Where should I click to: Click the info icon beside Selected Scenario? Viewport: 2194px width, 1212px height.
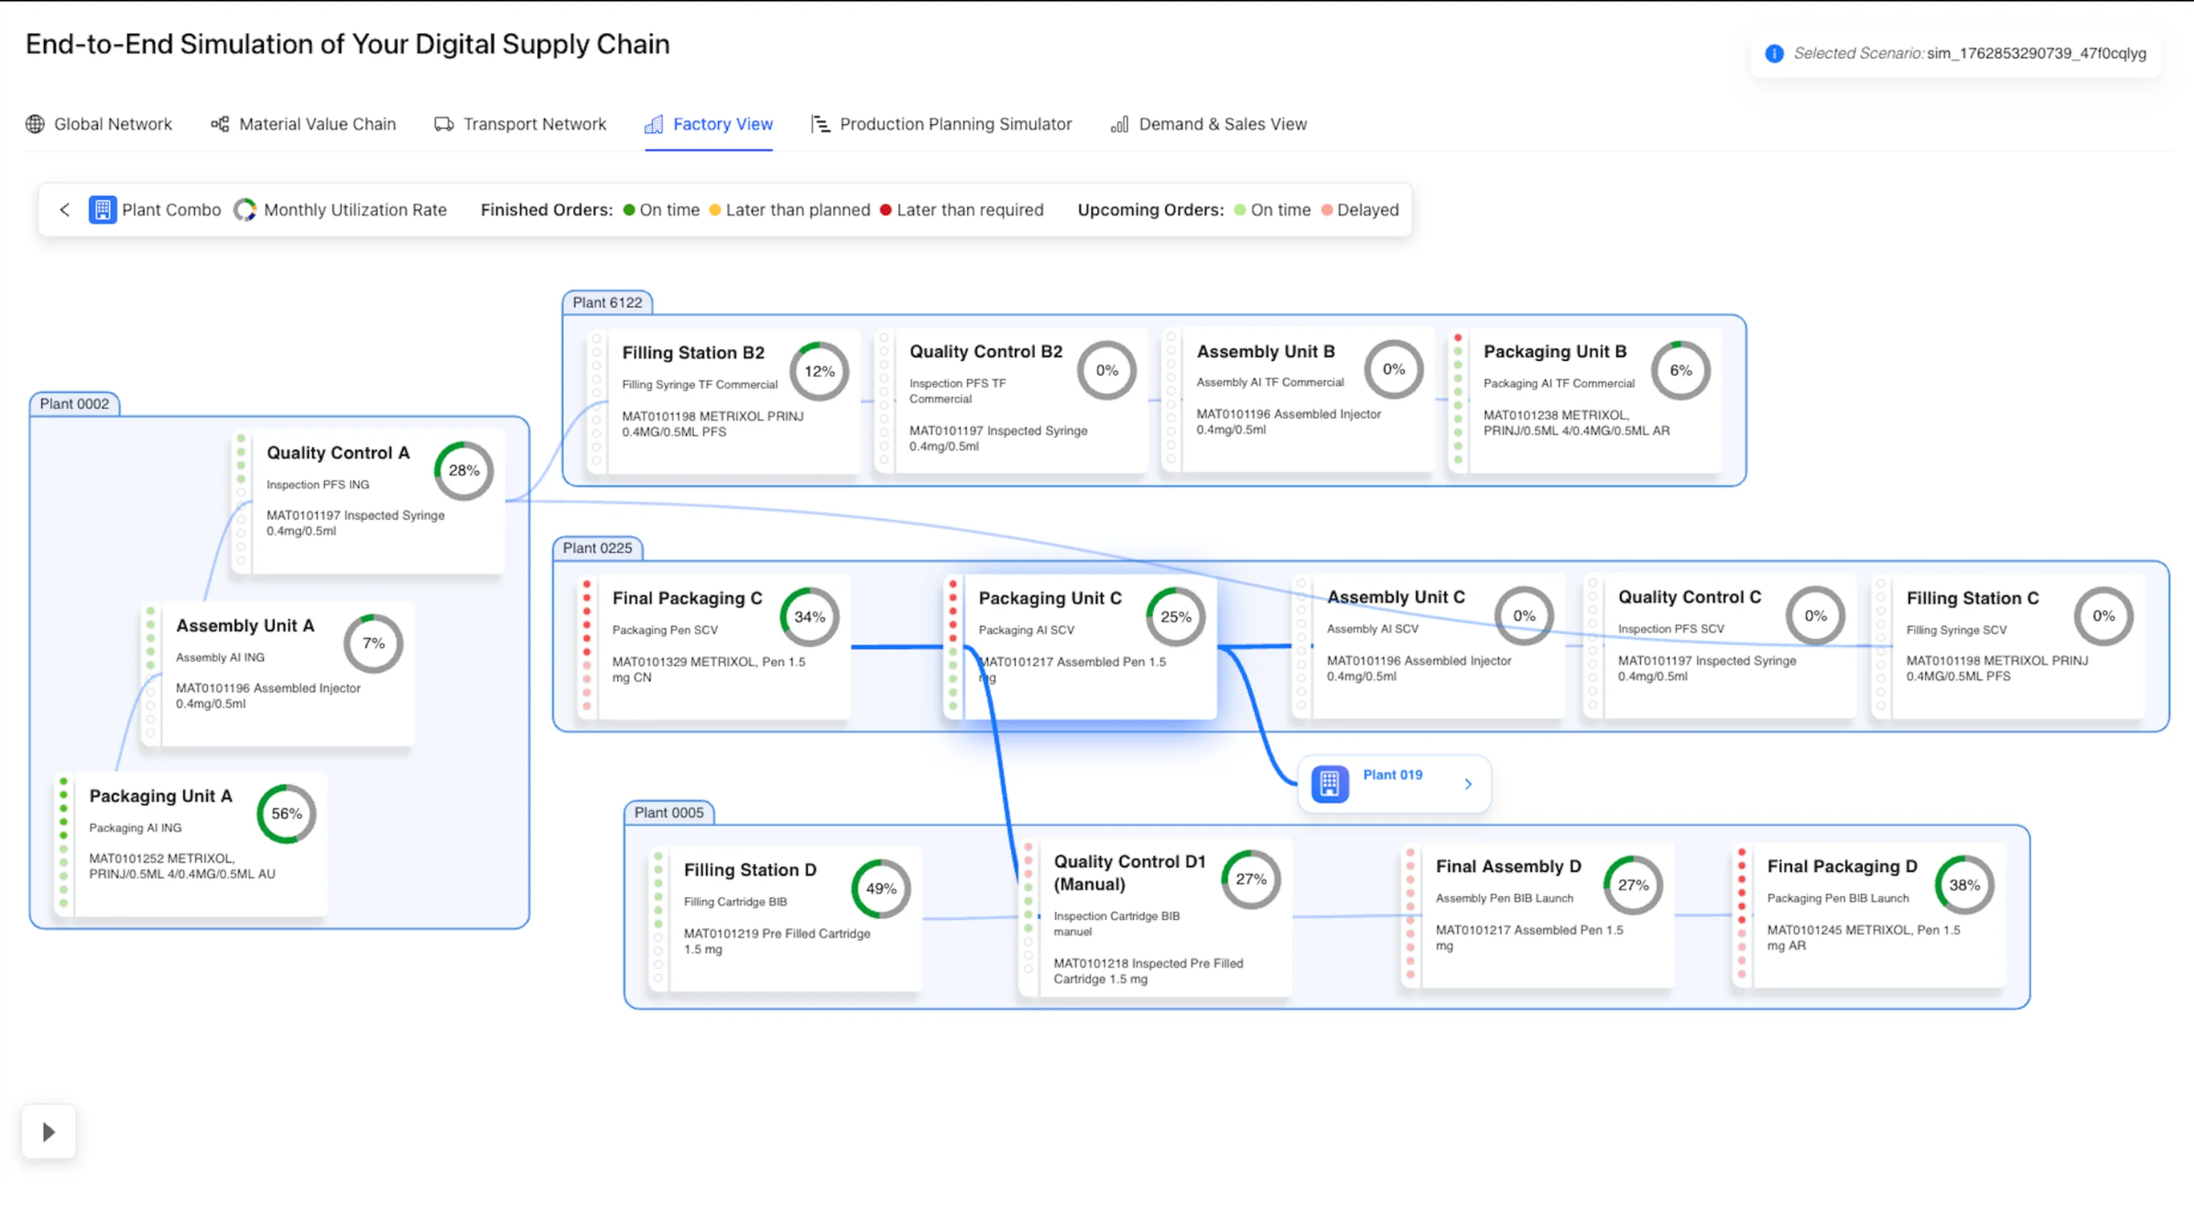tap(1774, 54)
